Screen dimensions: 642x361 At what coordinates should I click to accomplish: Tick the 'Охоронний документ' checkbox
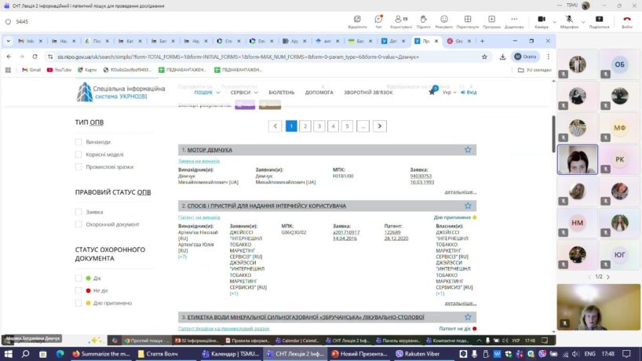click(78, 224)
